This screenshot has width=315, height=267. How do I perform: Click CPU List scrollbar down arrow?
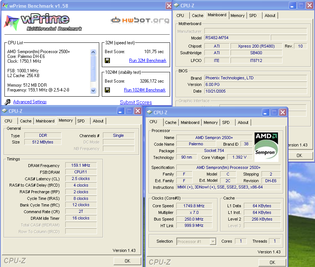(93, 90)
